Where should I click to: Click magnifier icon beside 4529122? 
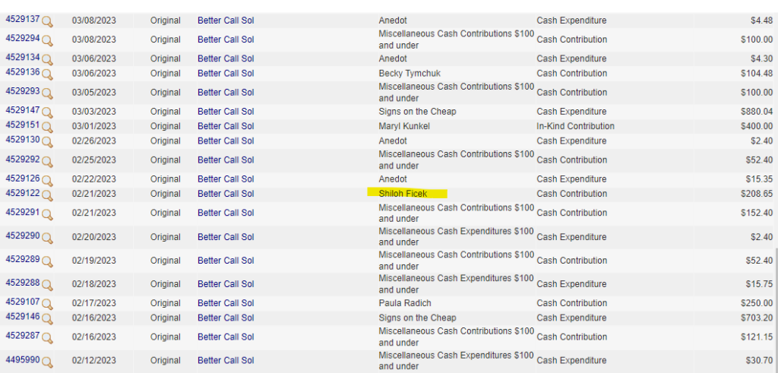[48, 194]
